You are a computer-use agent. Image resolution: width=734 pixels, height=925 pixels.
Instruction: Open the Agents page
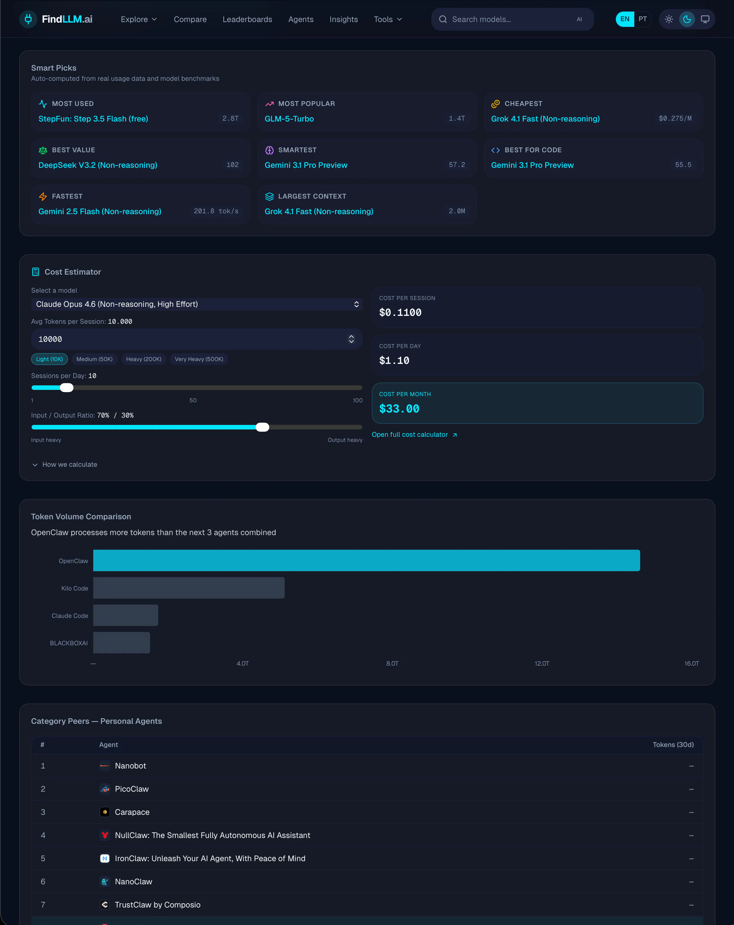pos(301,19)
